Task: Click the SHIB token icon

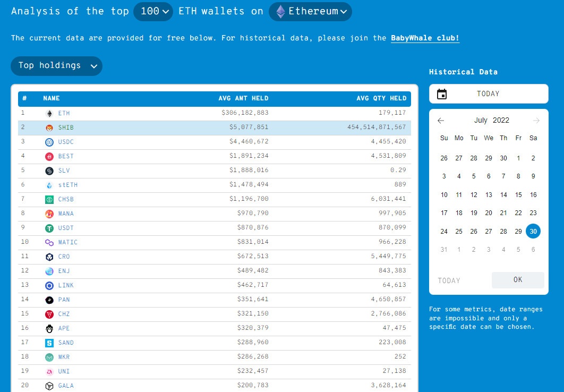Action: [x=49, y=127]
